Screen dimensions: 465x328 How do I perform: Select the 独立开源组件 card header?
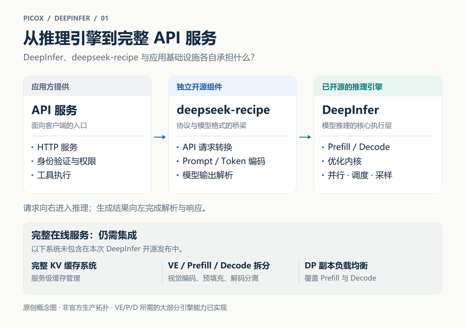(233, 86)
